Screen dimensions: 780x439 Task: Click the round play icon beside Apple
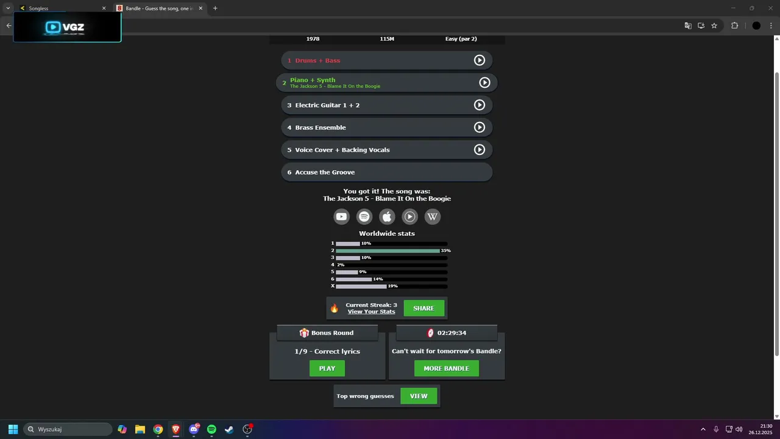pos(410,216)
